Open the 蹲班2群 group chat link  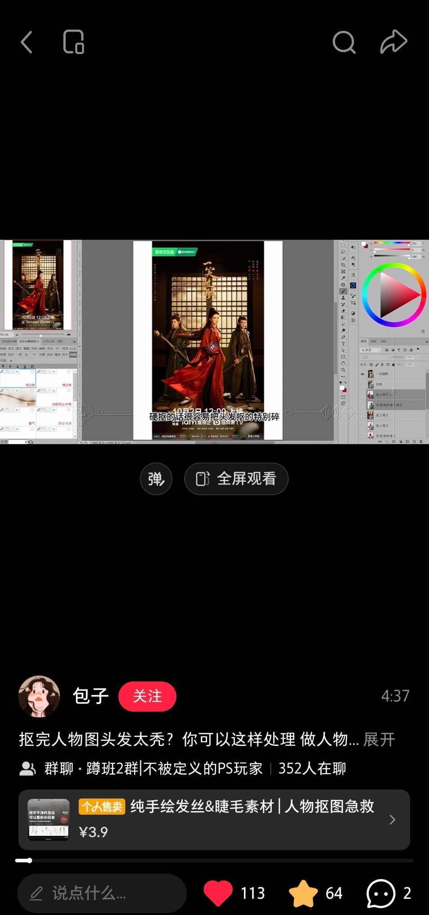pyautogui.click(x=174, y=768)
